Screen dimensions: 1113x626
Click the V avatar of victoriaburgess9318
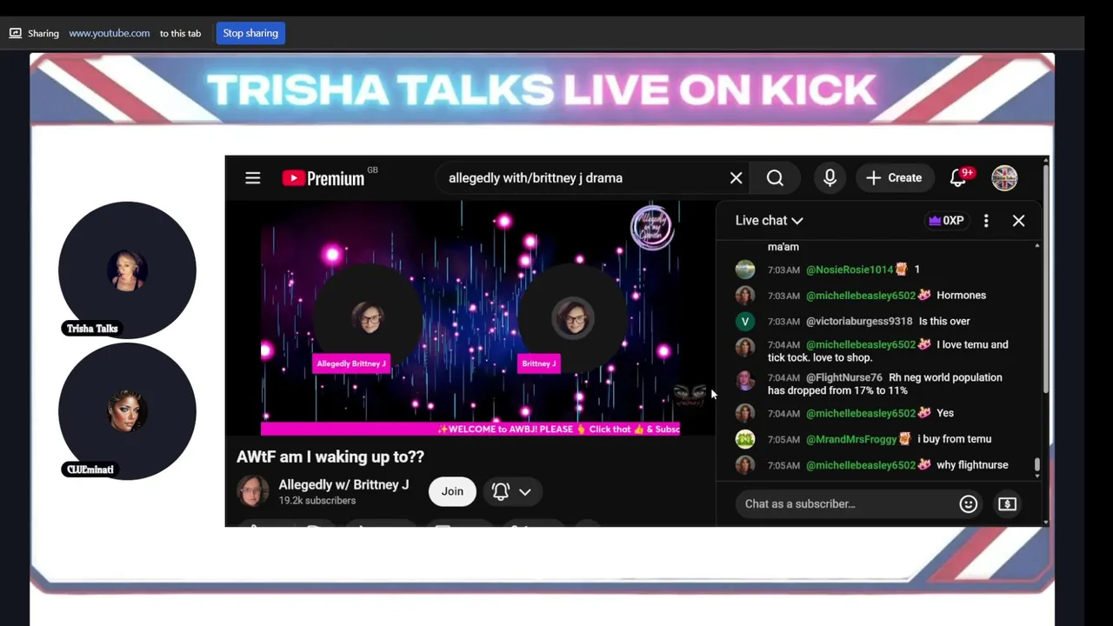pos(745,322)
